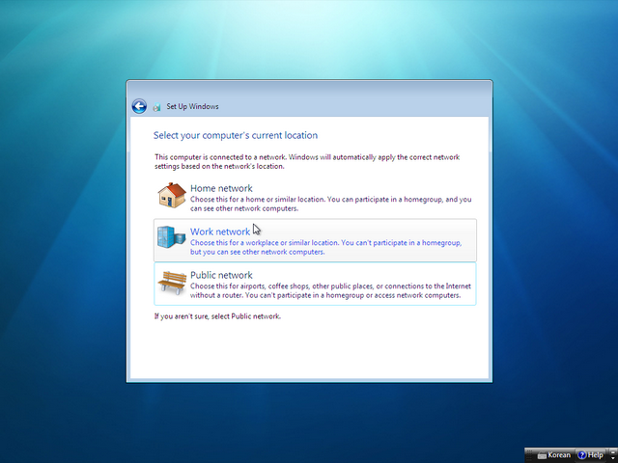Click the Set Up Windows title icon

[x=156, y=107]
